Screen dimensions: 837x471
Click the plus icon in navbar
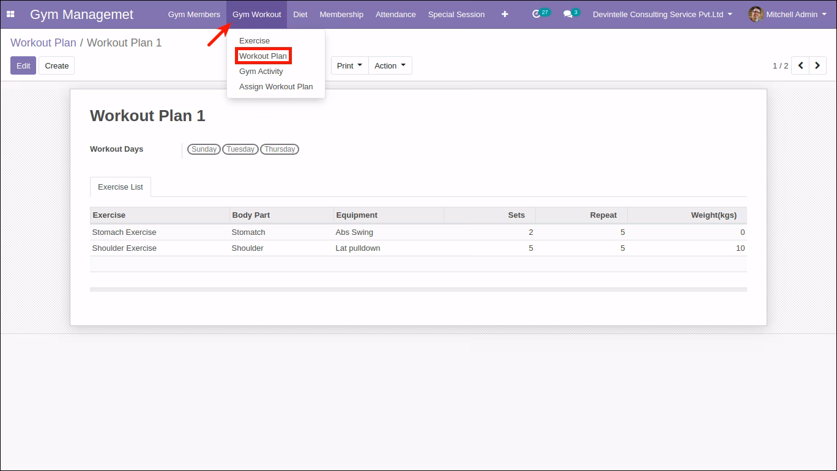(x=505, y=14)
